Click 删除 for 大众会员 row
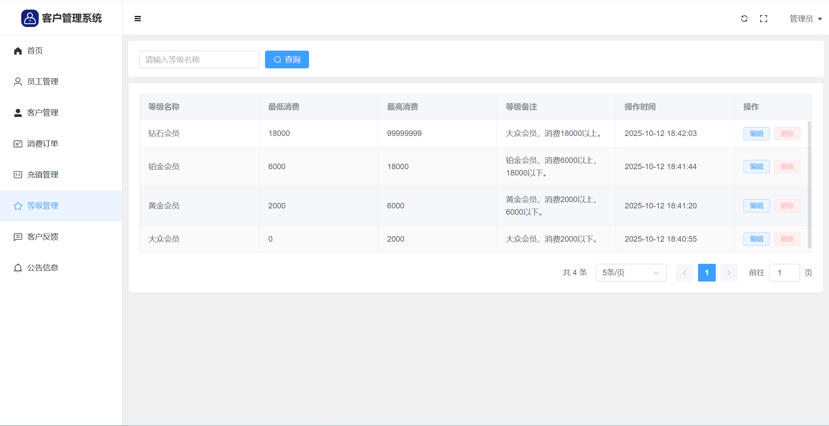 (x=787, y=239)
